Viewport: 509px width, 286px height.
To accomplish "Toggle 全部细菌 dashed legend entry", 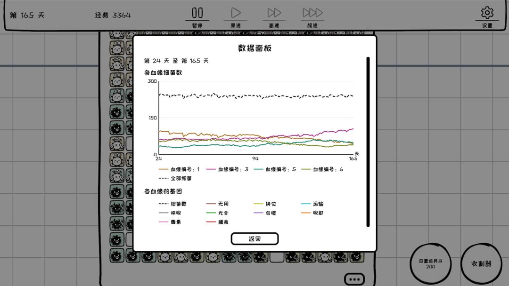I will tap(175, 178).
